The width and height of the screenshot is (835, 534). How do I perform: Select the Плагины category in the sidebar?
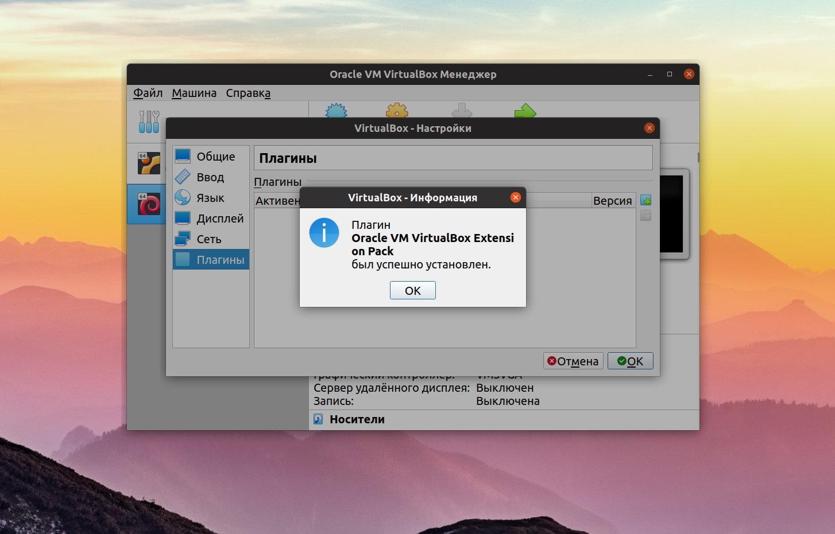click(x=211, y=259)
